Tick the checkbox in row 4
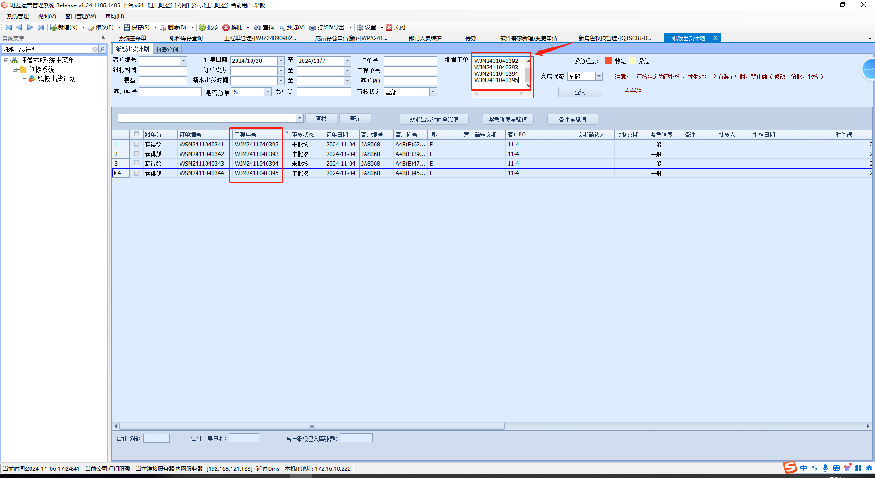The height and width of the screenshot is (478, 875). click(136, 173)
